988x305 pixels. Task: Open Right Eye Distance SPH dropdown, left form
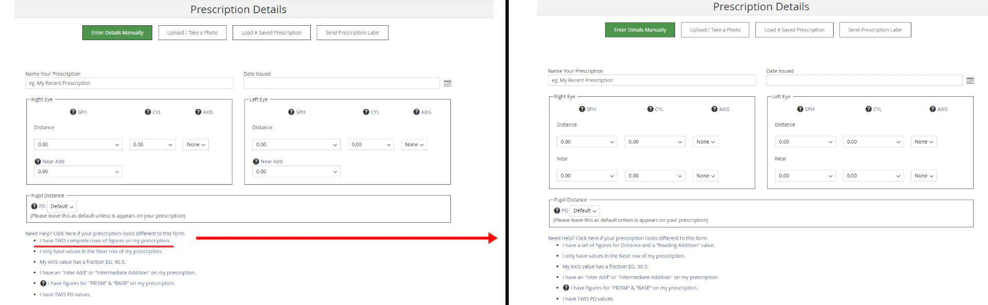78,145
